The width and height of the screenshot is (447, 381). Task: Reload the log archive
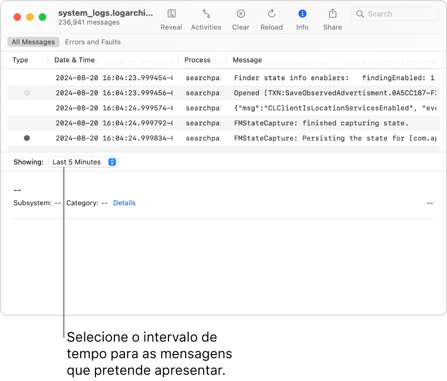(x=271, y=14)
